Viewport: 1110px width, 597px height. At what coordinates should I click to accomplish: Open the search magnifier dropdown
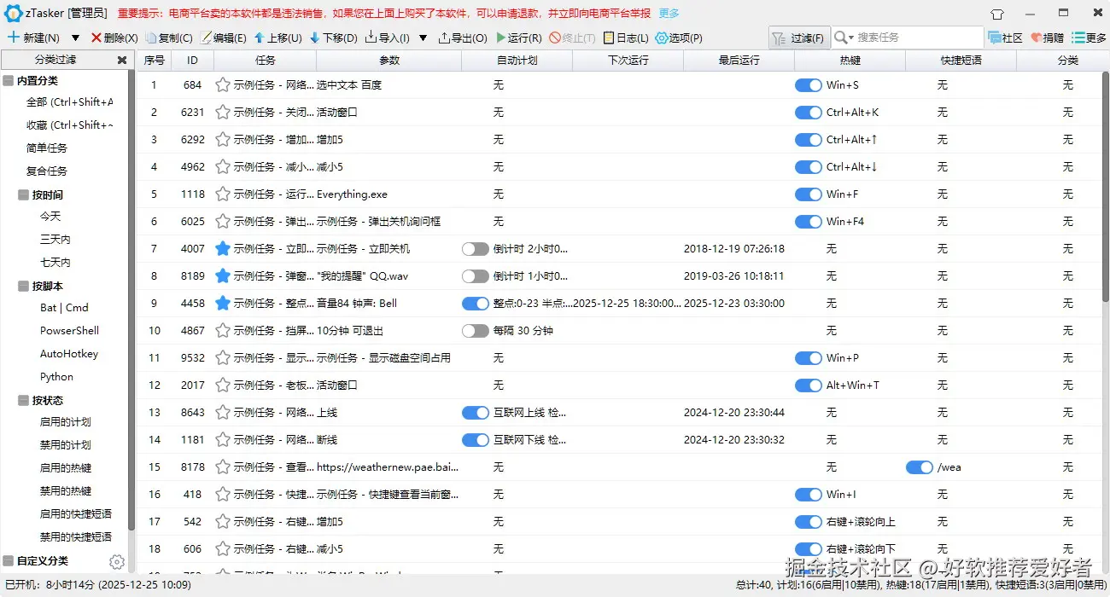[844, 38]
